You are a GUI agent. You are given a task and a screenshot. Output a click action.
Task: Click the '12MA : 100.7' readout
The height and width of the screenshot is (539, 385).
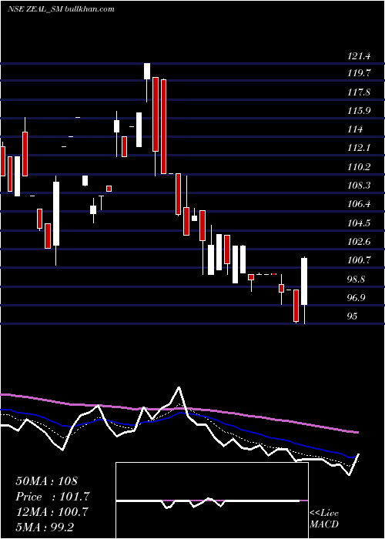[x=52, y=512]
